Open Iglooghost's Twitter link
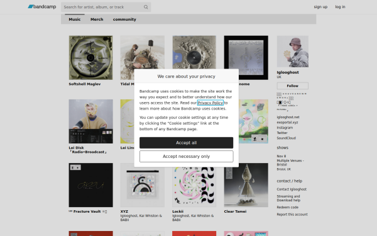The height and width of the screenshot is (236, 377). pos(282,133)
